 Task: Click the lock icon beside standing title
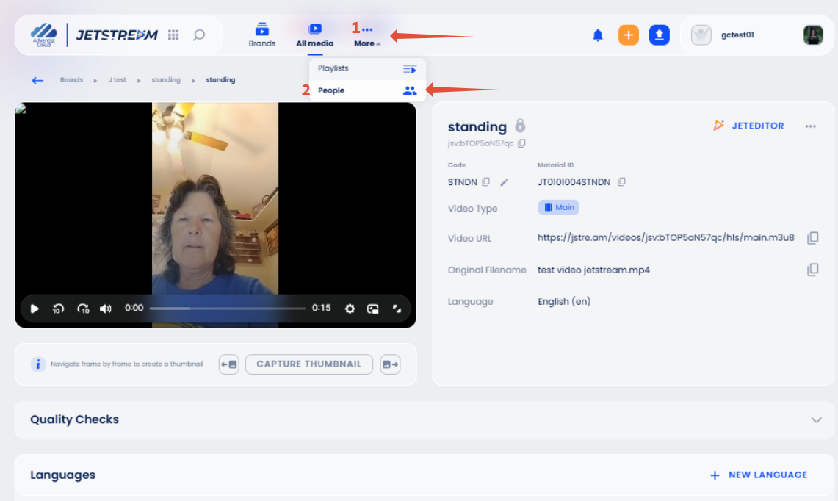tap(520, 126)
